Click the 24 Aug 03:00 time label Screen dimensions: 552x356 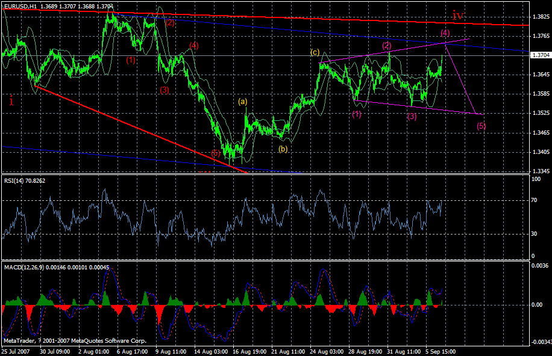pos(327,351)
